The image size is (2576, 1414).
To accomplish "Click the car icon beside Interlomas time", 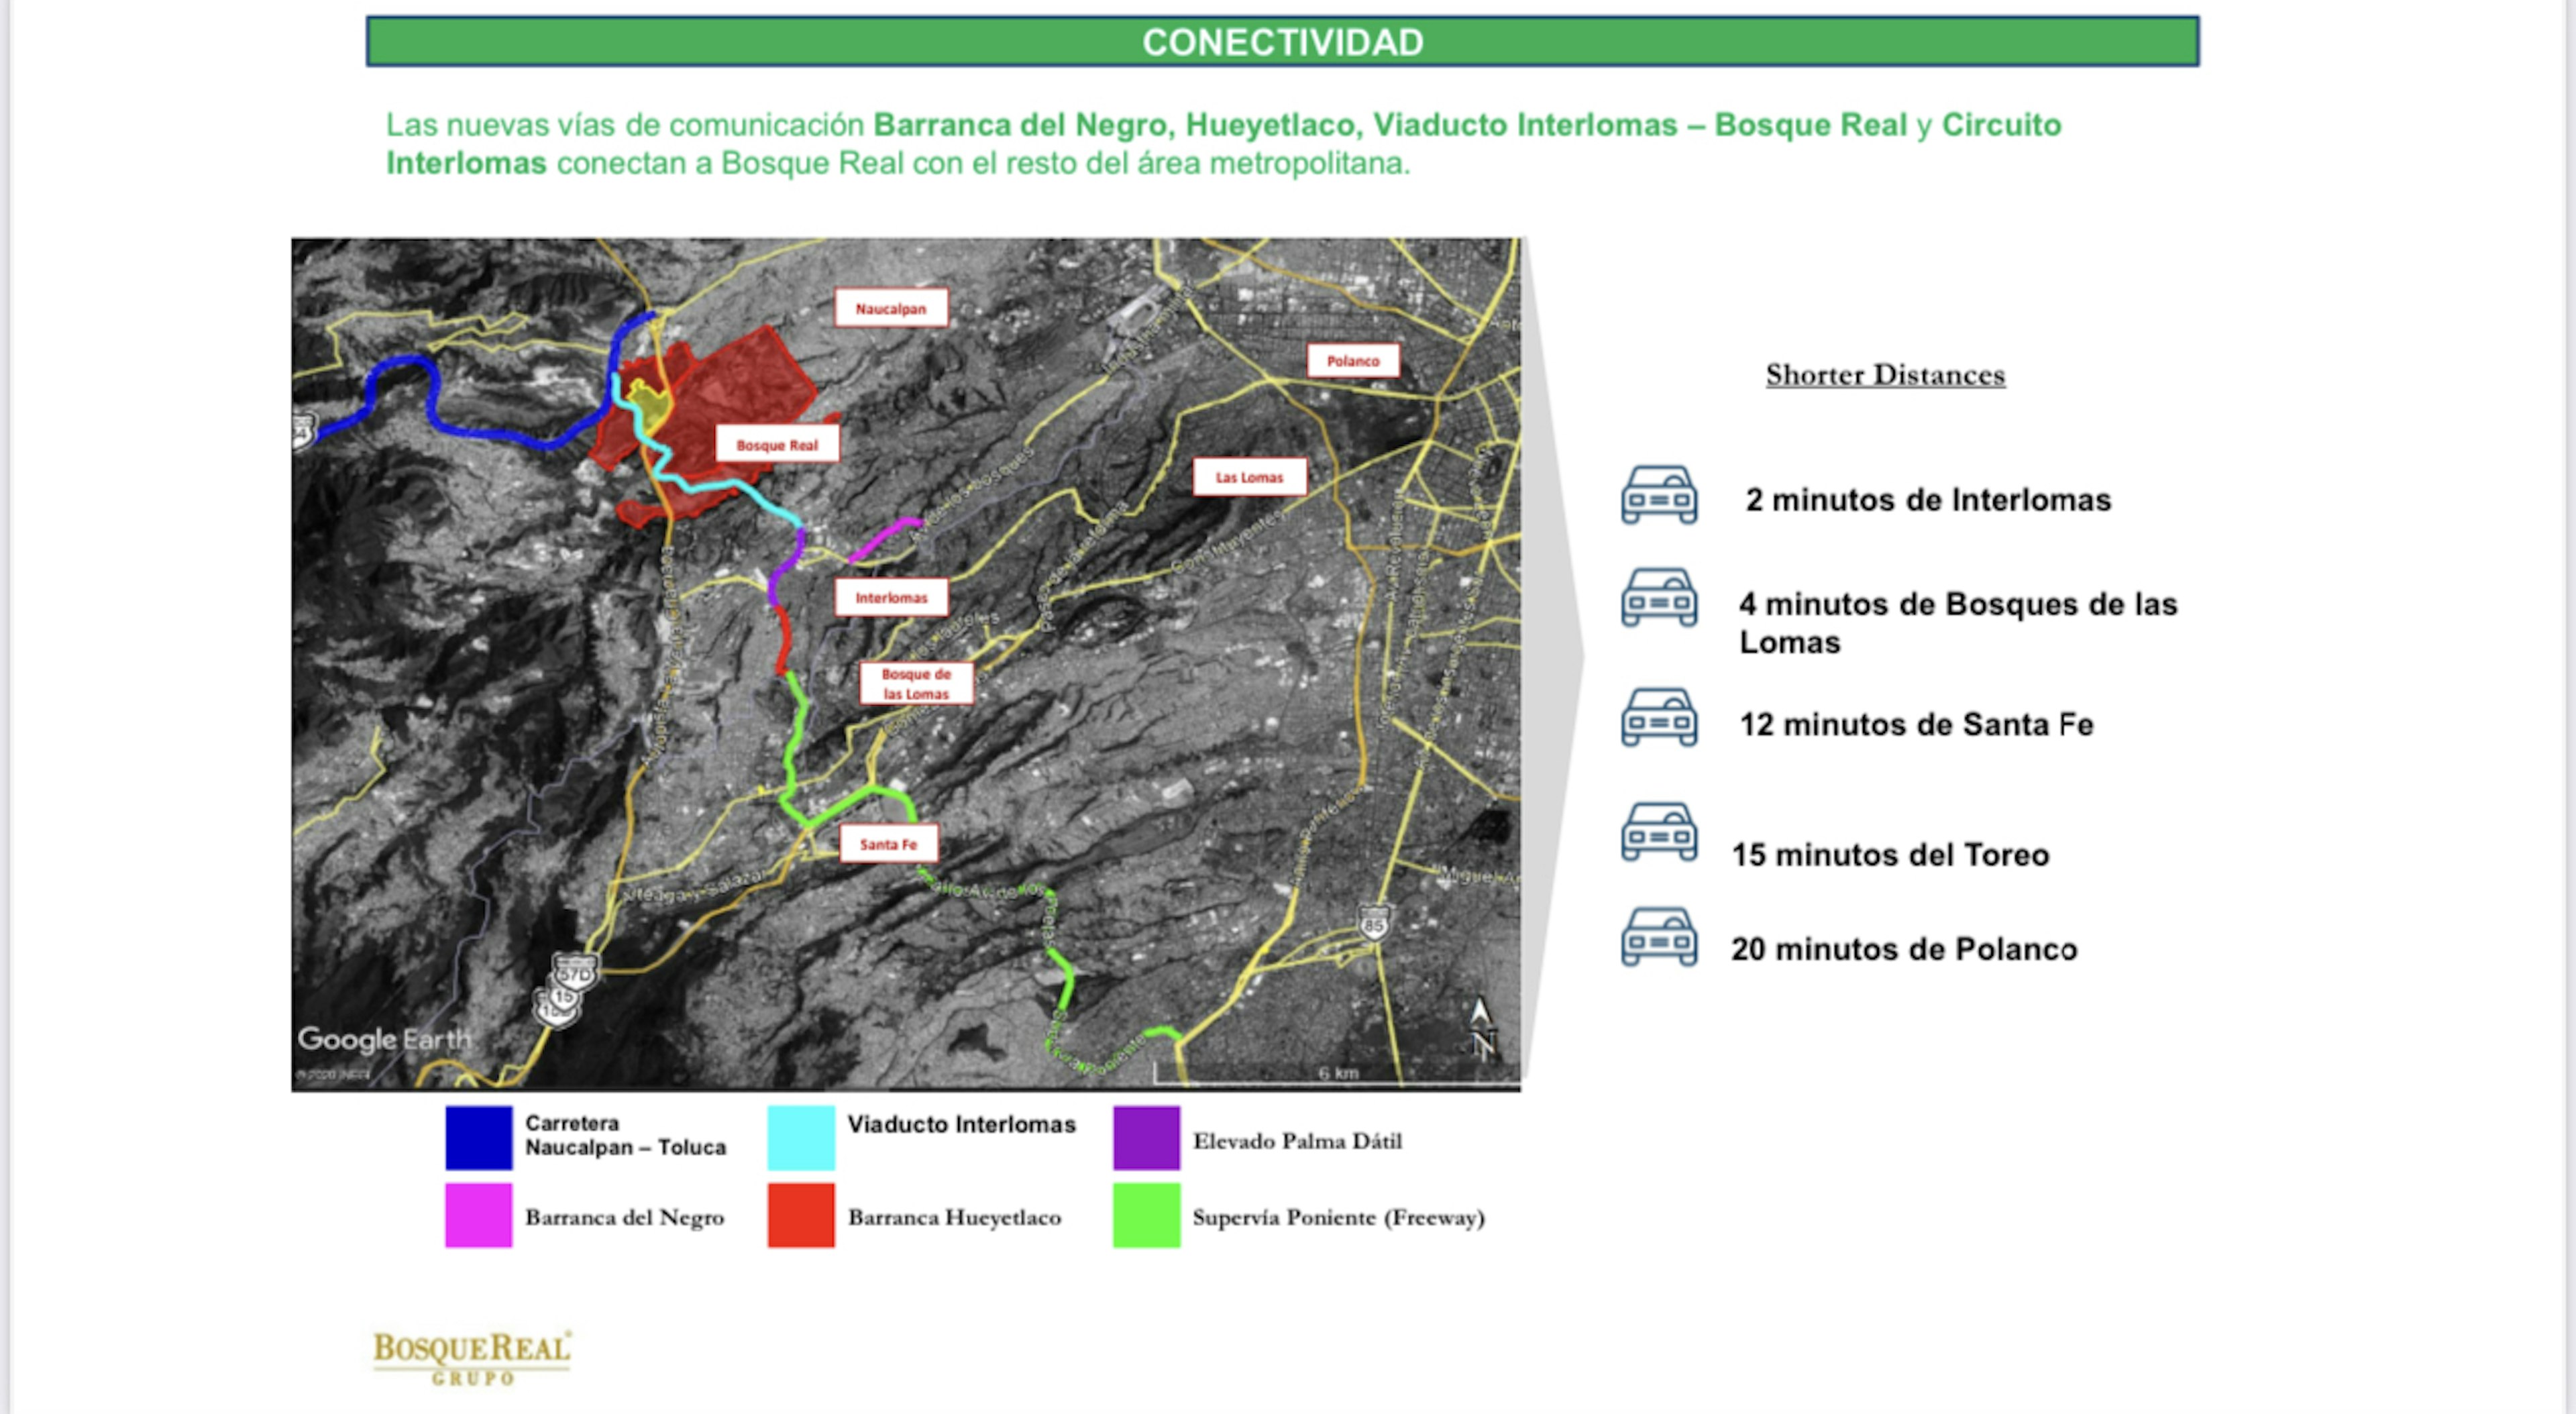I will pos(1658,495).
